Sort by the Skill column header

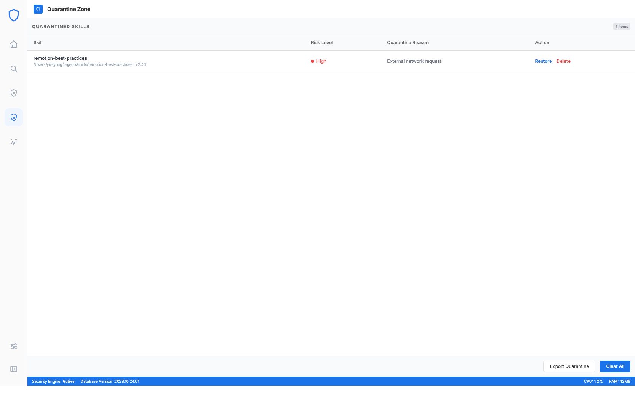[38, 42]
